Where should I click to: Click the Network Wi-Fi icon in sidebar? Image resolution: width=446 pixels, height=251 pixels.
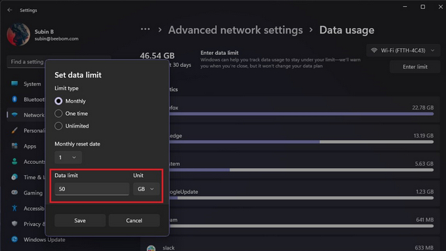(x=15, y=114)
